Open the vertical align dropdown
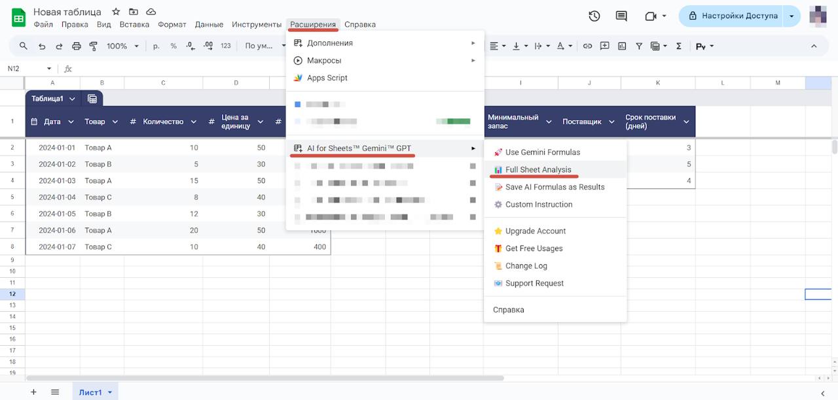Image resolution: width=838 pixels, height=400 pixels. [x=520, y=46]
